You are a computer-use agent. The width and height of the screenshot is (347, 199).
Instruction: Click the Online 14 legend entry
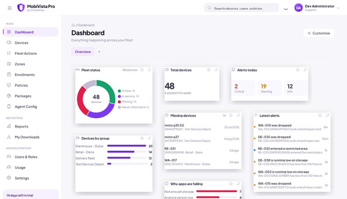[126, 91]
